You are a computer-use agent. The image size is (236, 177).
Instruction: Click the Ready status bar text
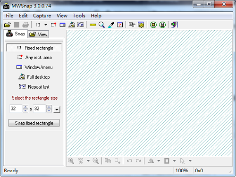pyautogui.click(x=11, y=170)
